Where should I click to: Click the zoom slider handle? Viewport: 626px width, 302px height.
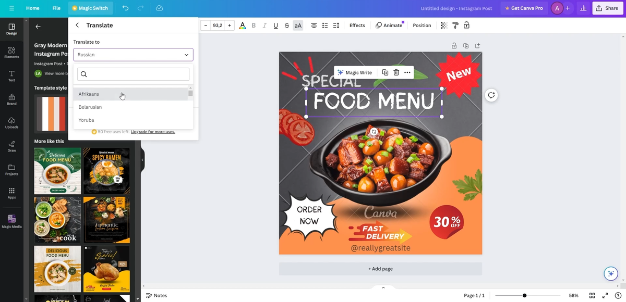pos(524,295)
